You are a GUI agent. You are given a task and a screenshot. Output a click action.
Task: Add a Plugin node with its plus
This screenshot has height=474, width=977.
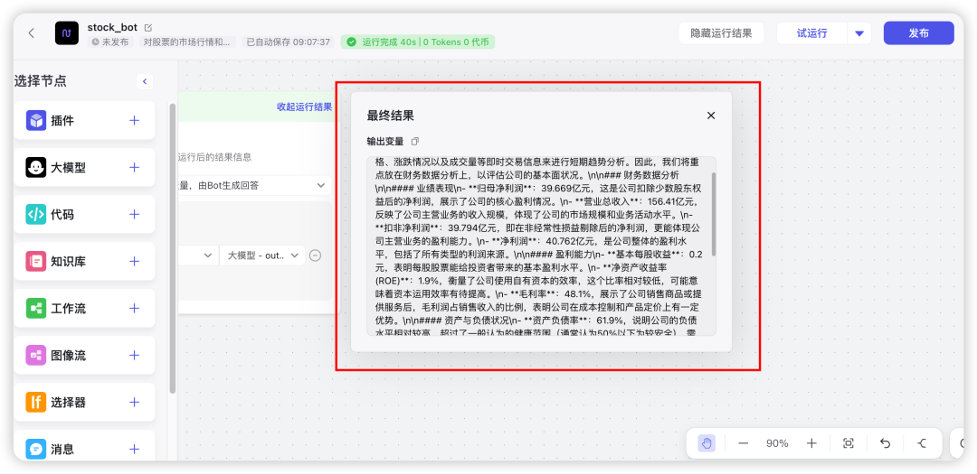tap(134, 120)
